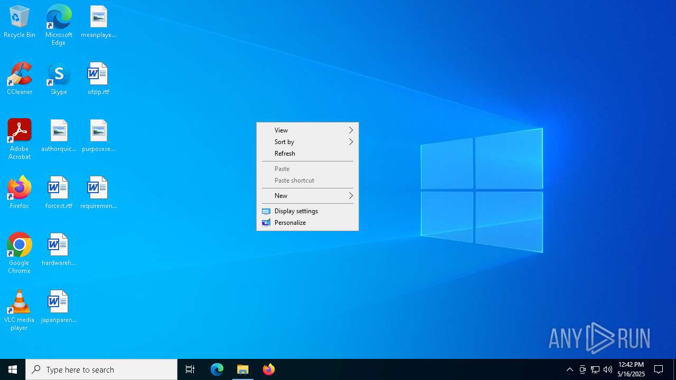
Task: Select the authorquic... image file icon
Action: click(x=59, y=136)
